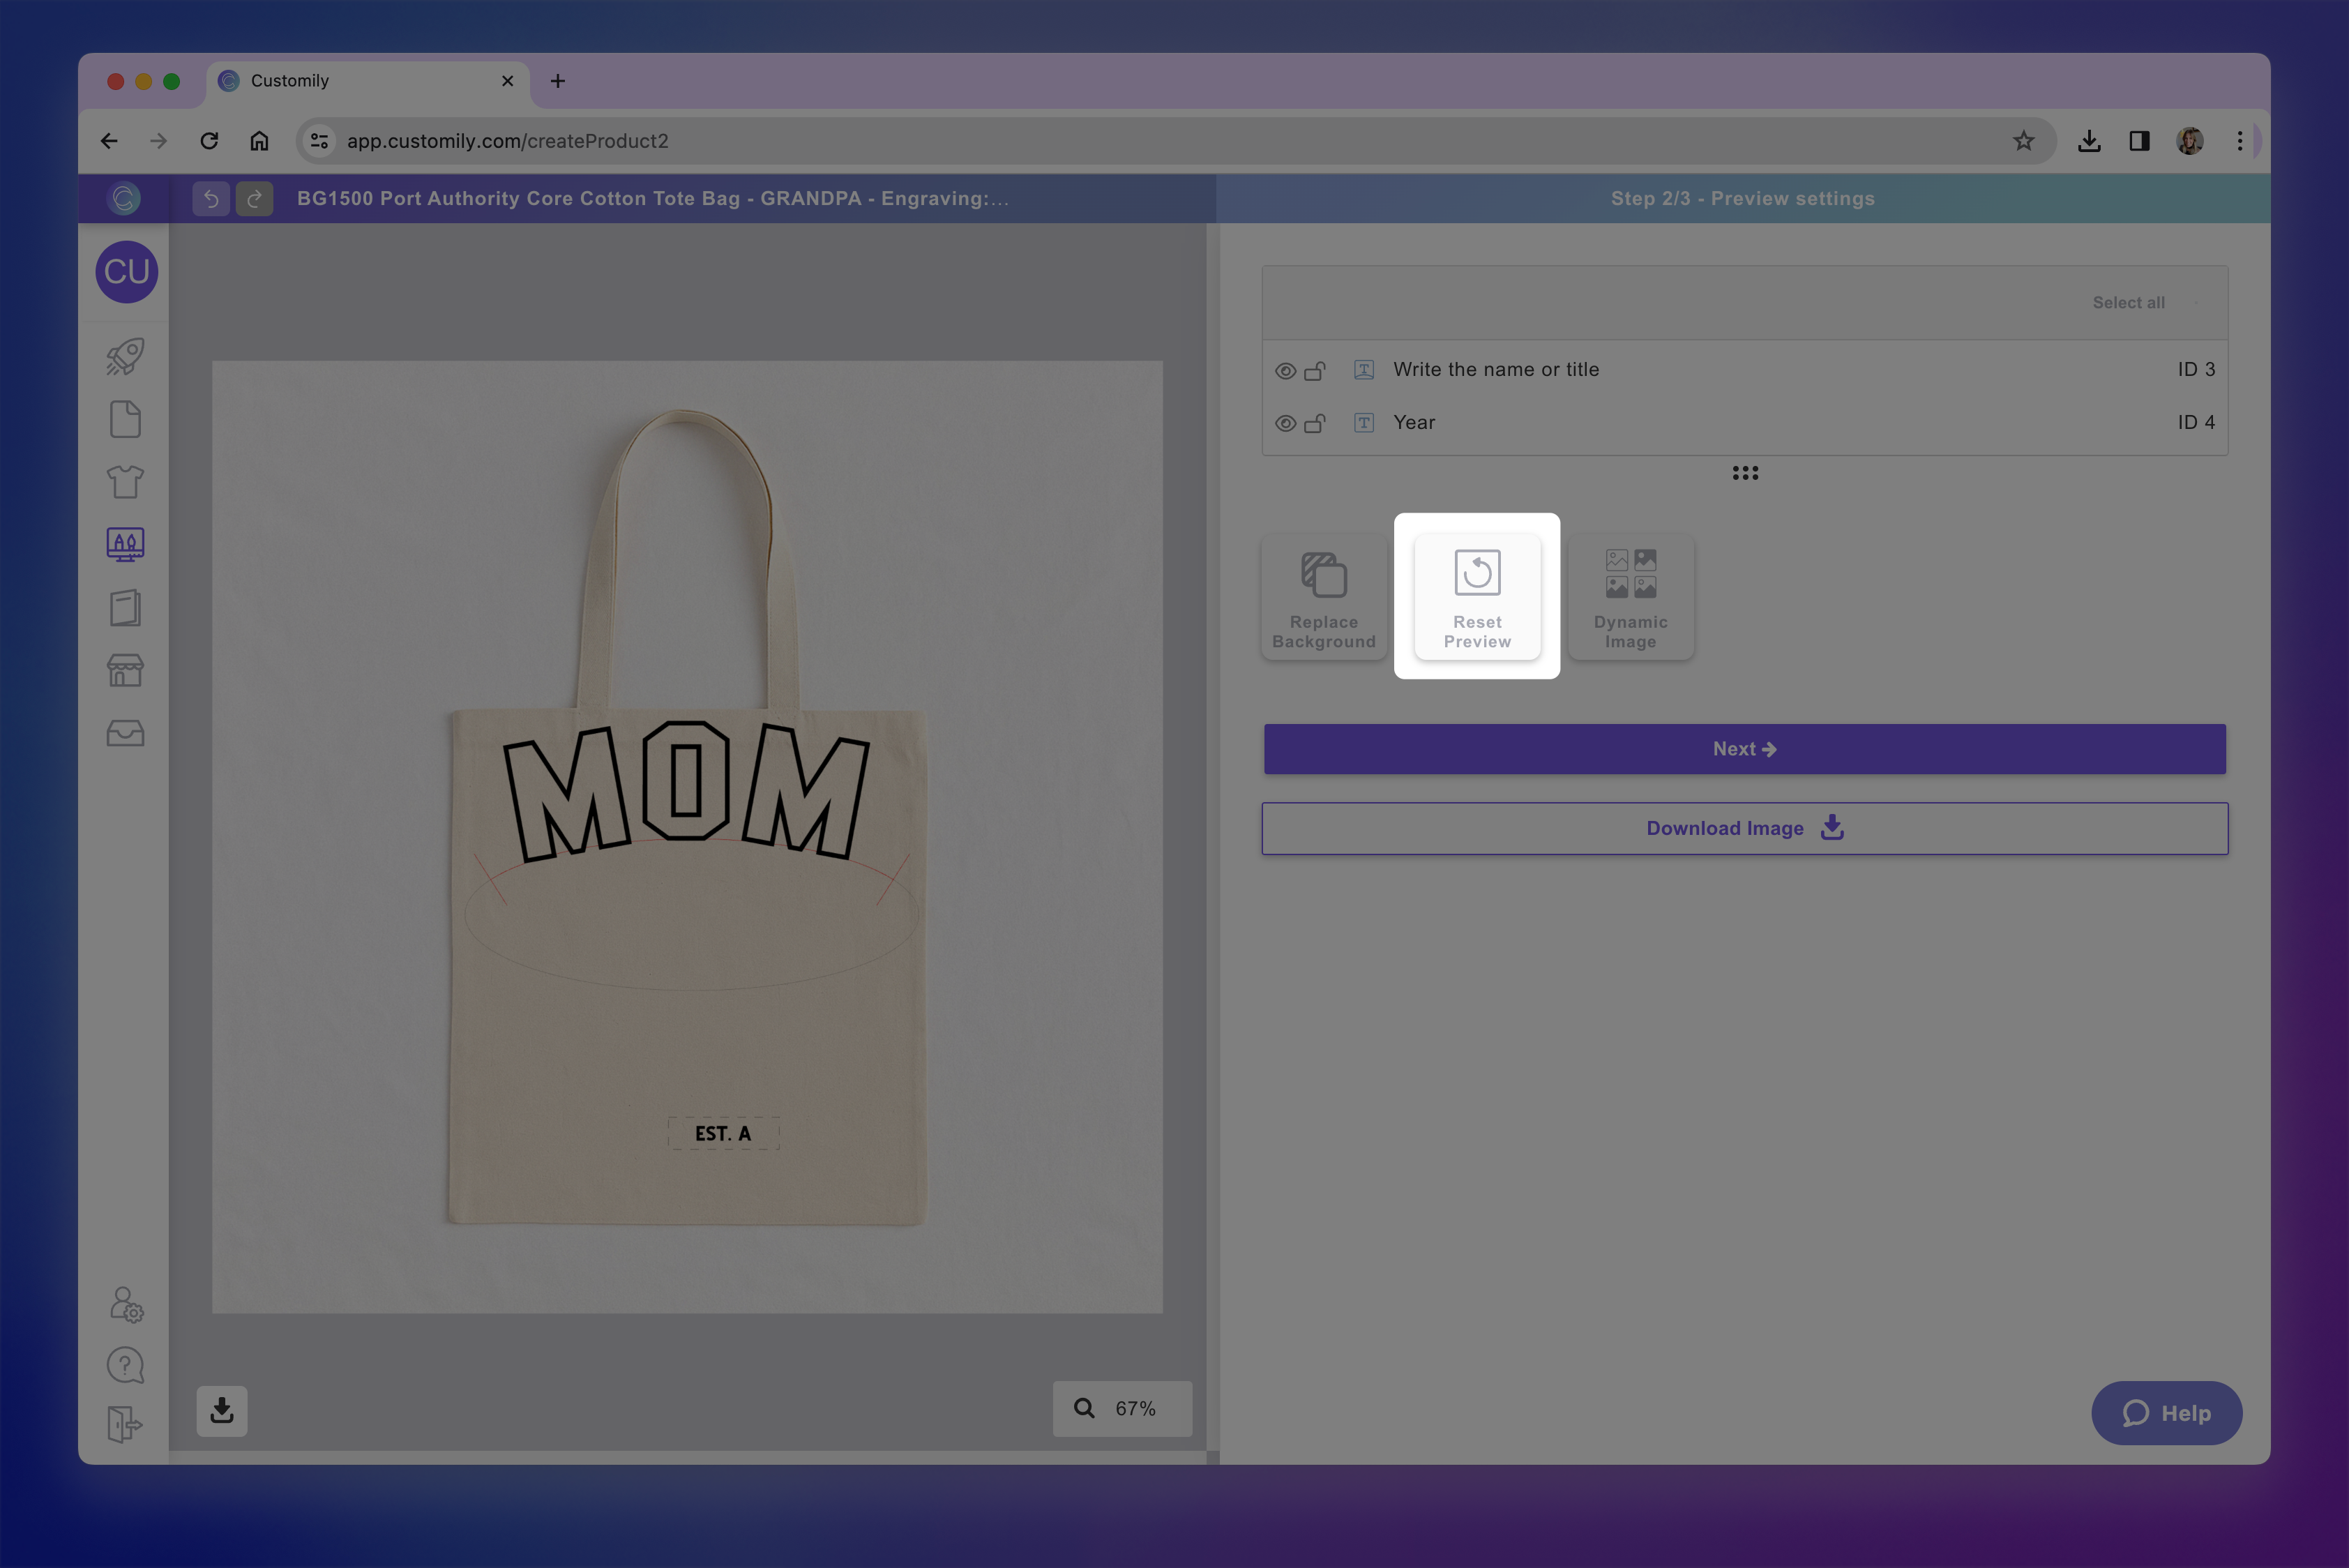Image resolution: width=2349 pixels, height=1568 pixels.
Task: Click the Reset Preview button
Action: click(x=1477, y=596)
